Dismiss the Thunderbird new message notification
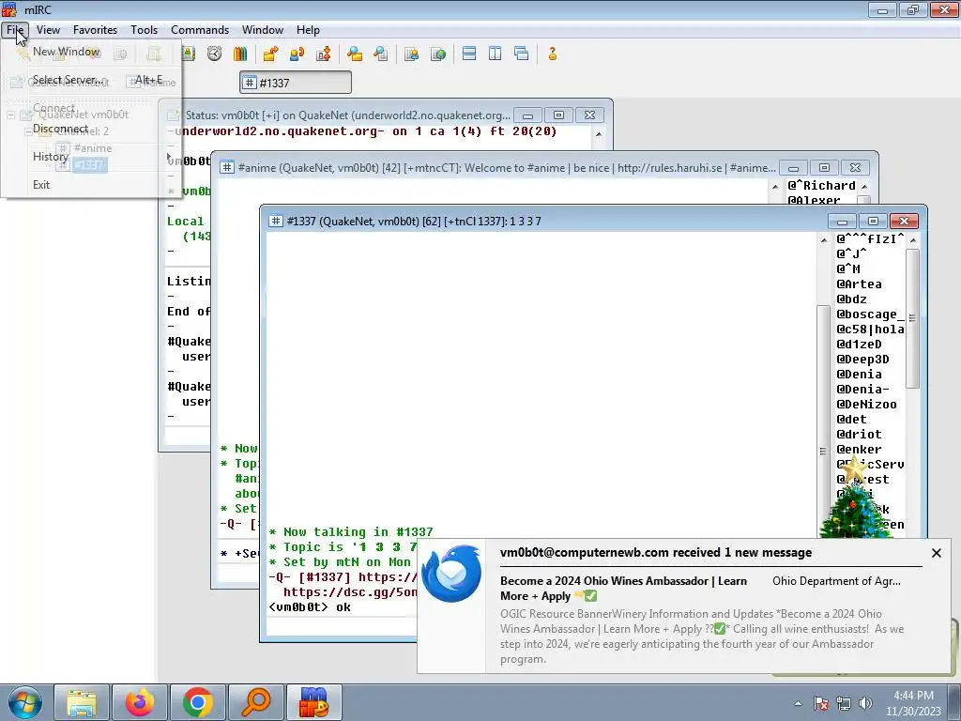Image resolution: width=961 pixels, height=721 pixels. [x=936, y=553]
